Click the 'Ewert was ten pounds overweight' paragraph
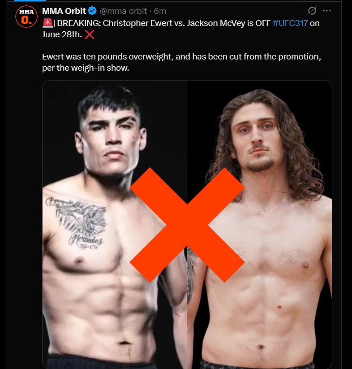 pos(181,62)
